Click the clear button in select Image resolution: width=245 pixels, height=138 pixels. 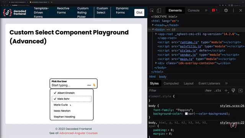click(89, 85)
